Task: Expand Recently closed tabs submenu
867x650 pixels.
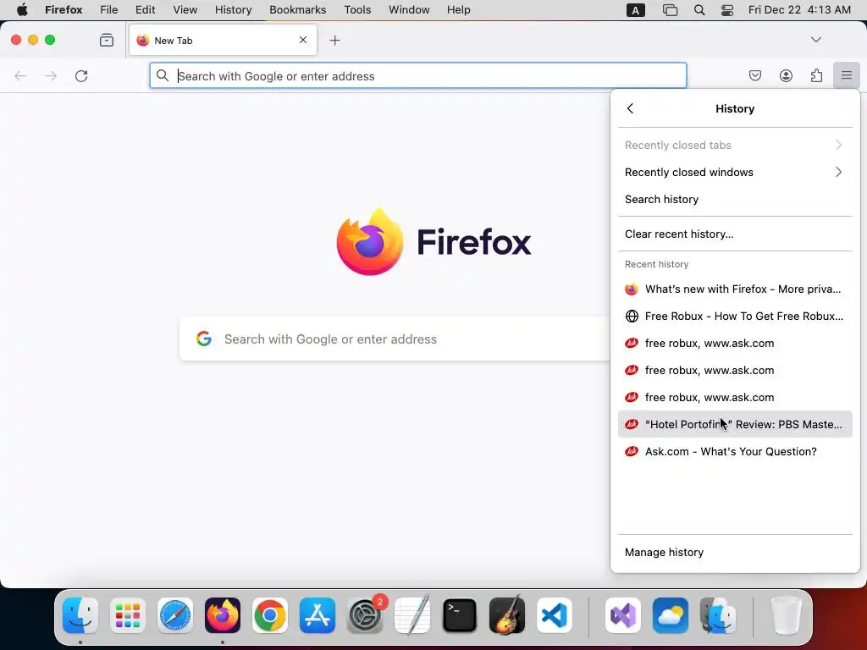Action: [x=735, y=145]
